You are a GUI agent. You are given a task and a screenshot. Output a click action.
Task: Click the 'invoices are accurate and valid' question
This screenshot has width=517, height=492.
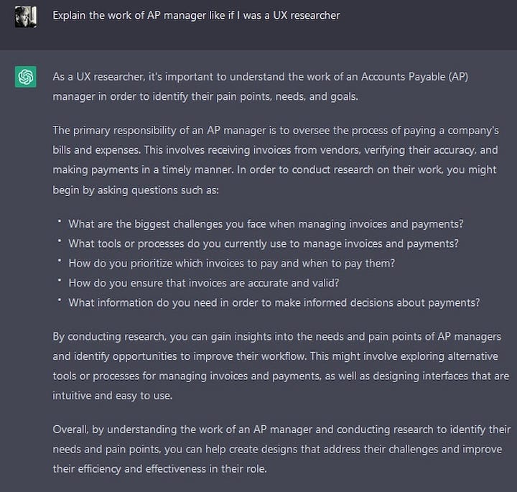click(x=203, y=283)
